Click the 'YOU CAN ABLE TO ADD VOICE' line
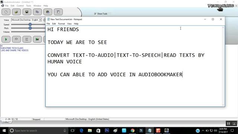 pos(115,74)
